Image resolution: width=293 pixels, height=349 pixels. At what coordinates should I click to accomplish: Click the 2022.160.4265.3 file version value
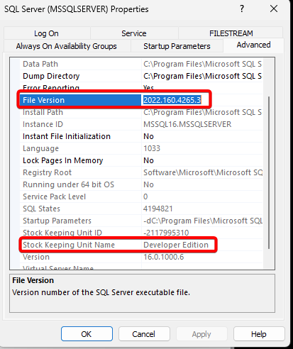tap(172, 100)
